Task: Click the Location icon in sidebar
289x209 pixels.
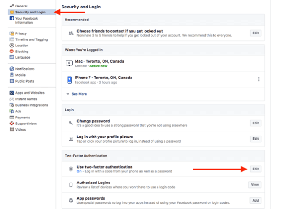Action: pyautogui.click(x=12, y=46)
